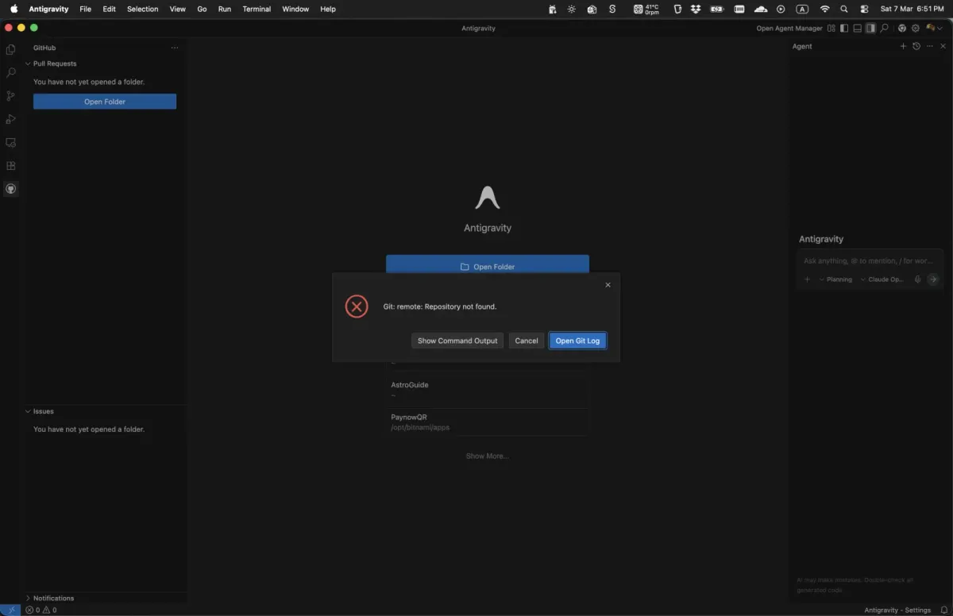Click the GitHub panel more actions ellipsis
The height and width of the screenshot is (616, 953).
pyautogui.click(x=175, y=48)
